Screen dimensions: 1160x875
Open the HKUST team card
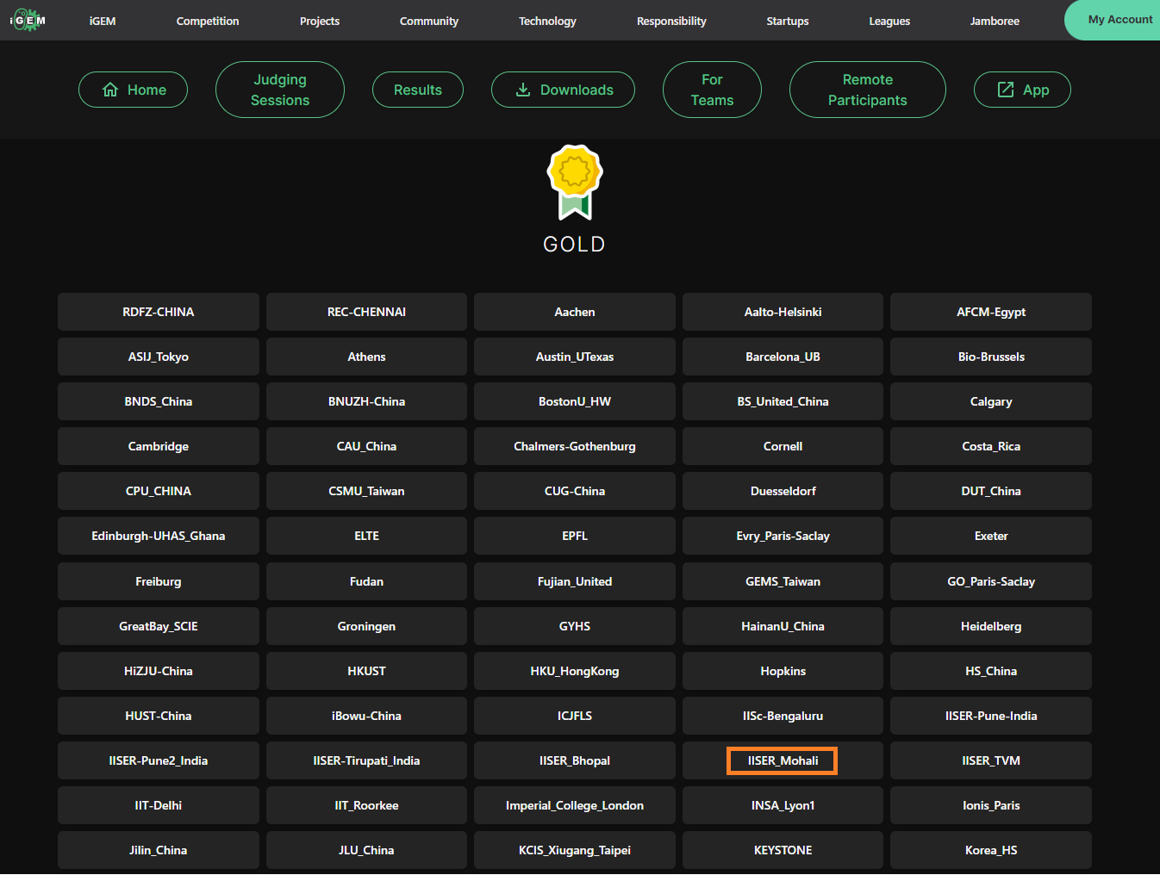[x=366, y=671]
